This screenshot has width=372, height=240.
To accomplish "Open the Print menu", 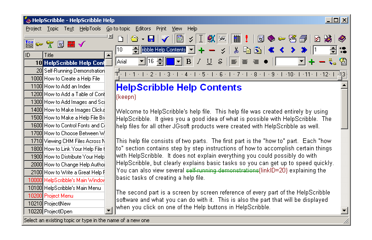I will pyautogui.click(x=161, y=29).
